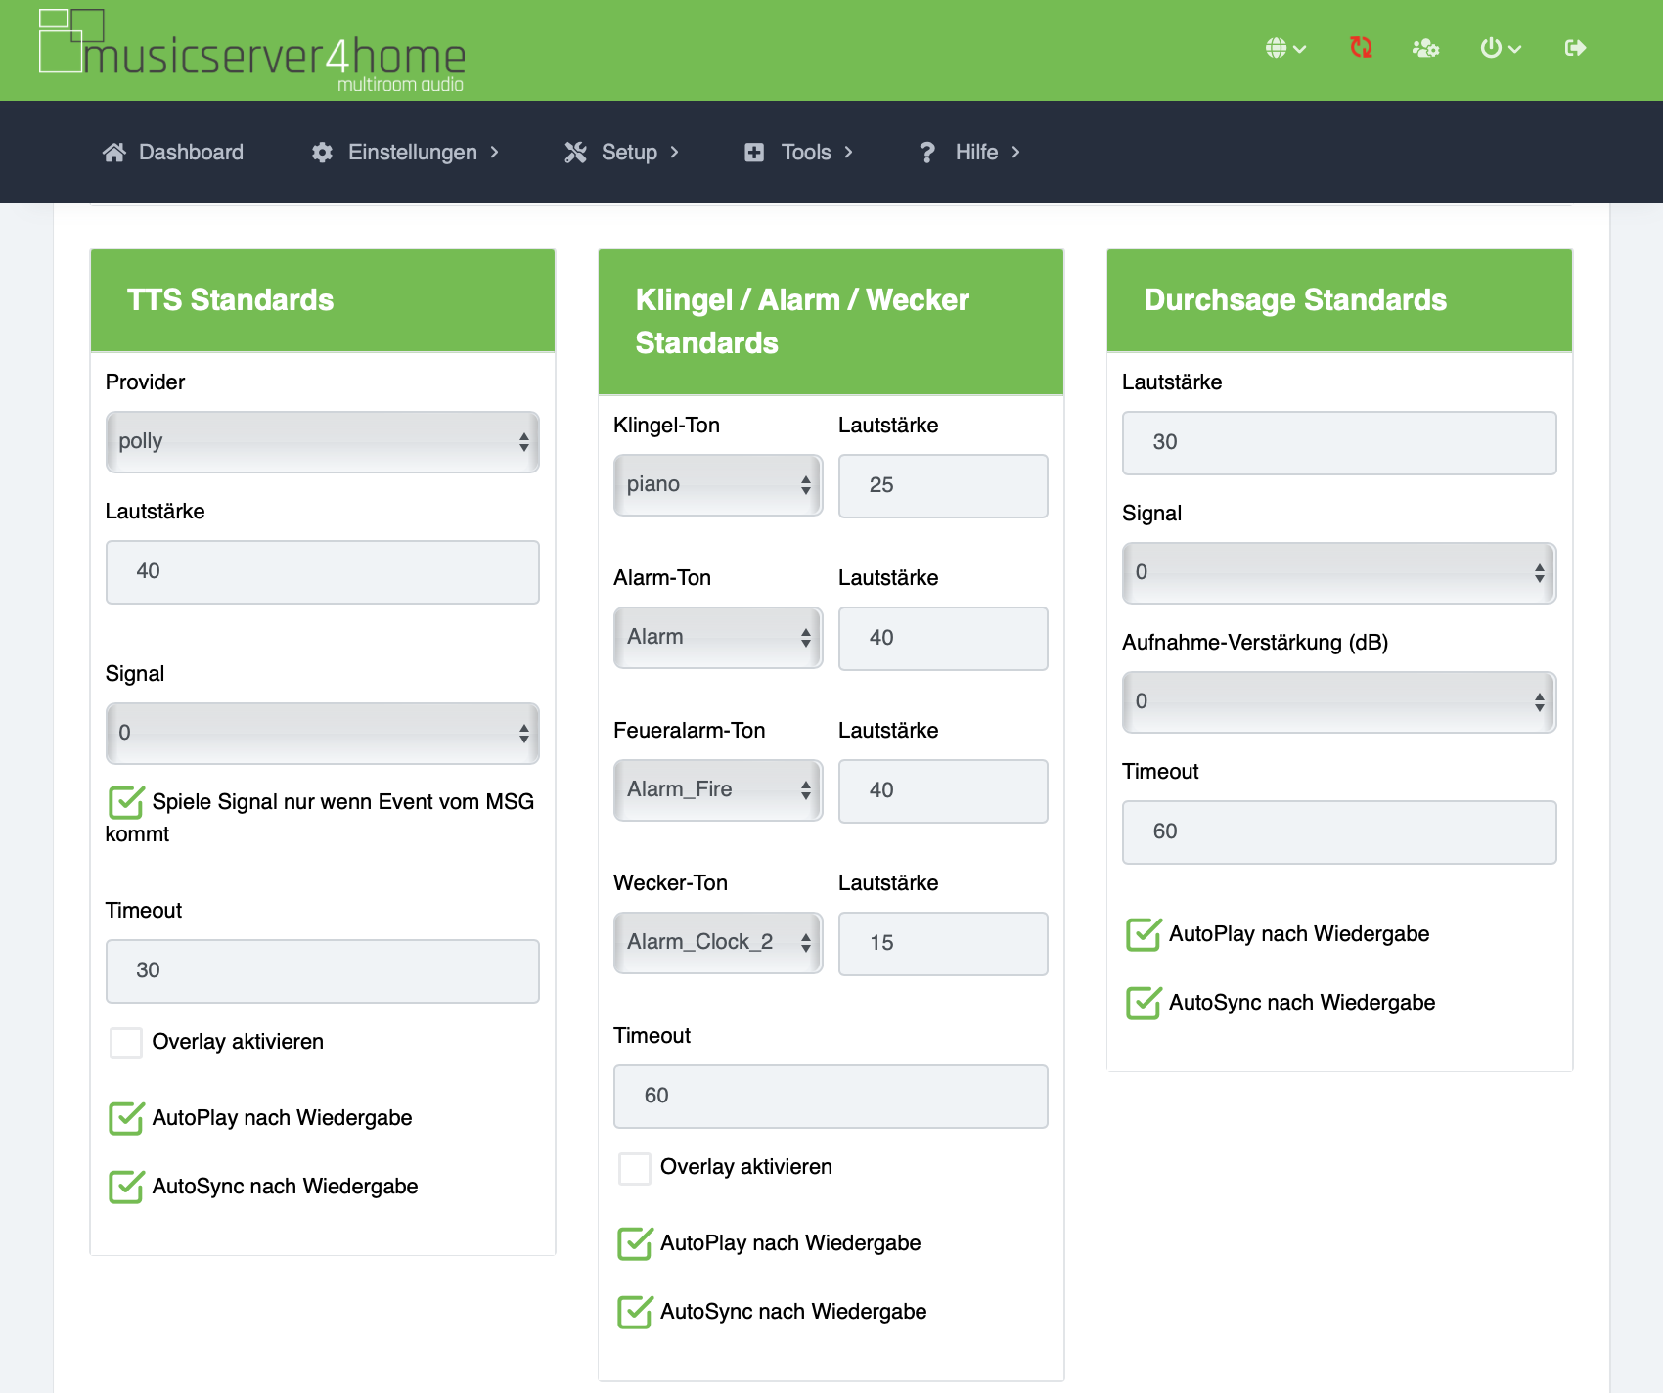This screenshot has width=1663, height=1393.
Task: Click the Dashboard home icon
Action: pos(114,153)
